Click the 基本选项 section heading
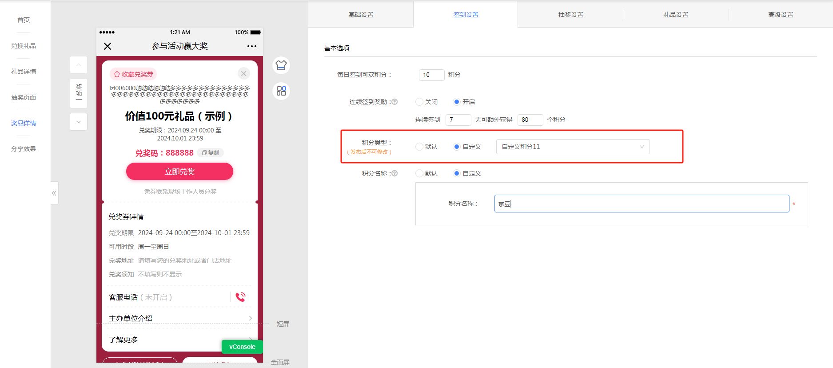The height and width of the screenshot is (368, 833). [337, 48]
